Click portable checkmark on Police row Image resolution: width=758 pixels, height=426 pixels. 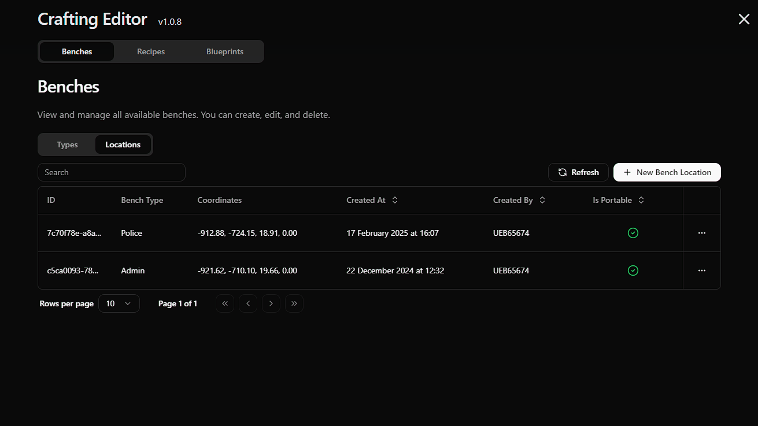pos(633,233)
